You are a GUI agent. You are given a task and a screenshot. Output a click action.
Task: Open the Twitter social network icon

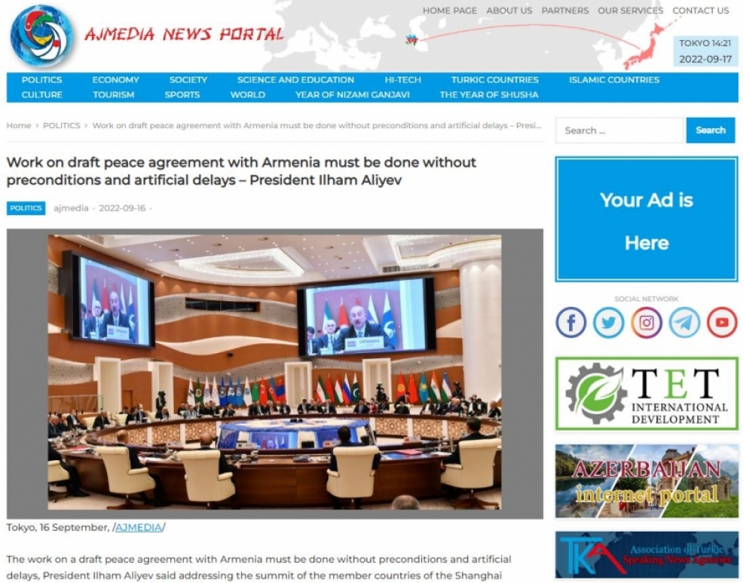(609, 322)
